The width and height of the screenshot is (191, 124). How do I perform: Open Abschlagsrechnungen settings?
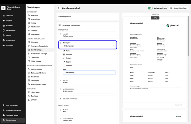coord(40,84)
